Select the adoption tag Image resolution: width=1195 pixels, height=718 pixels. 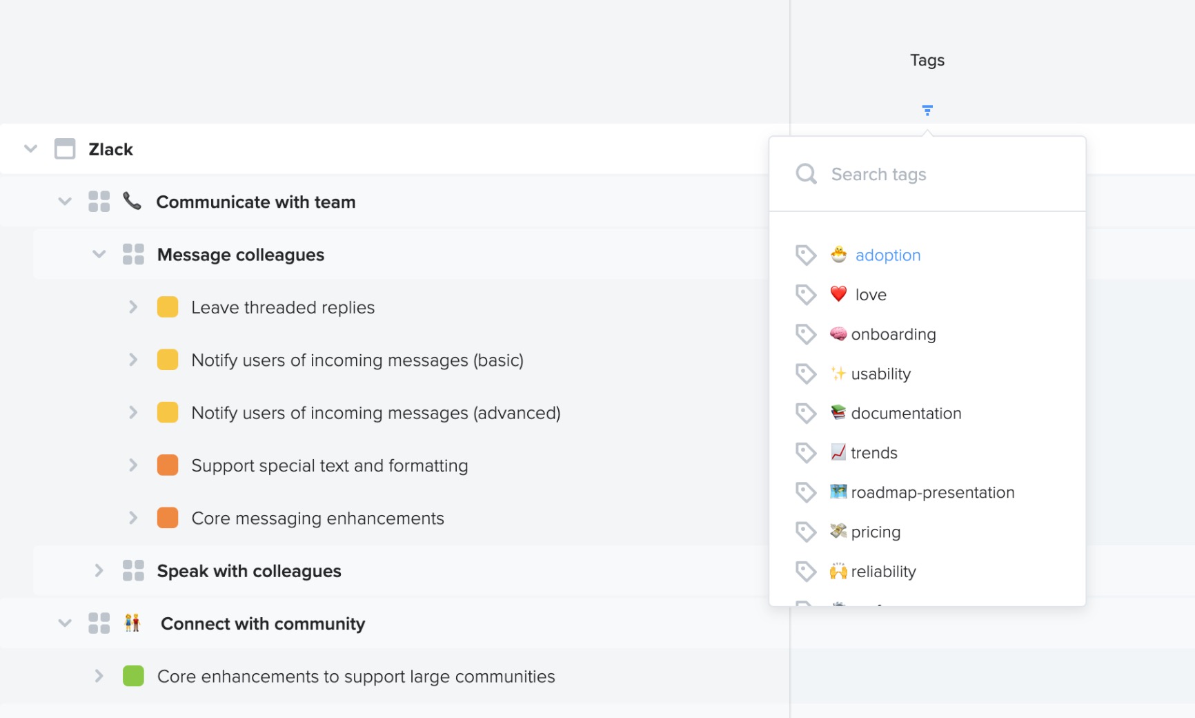888,255
